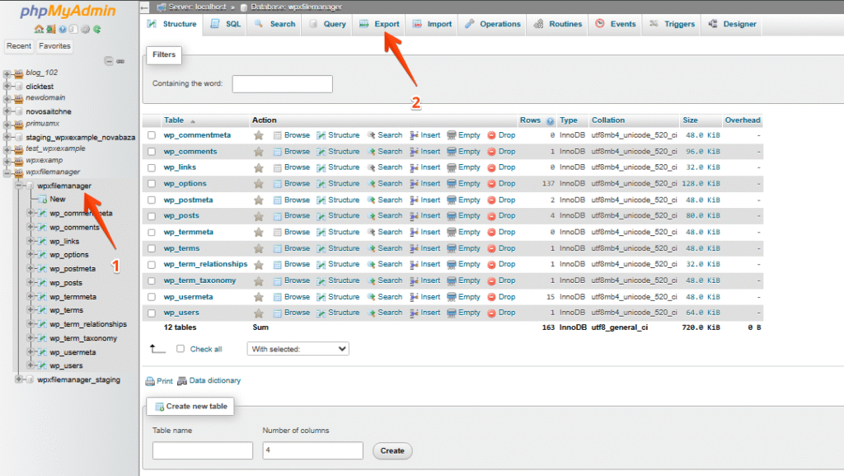Switch to the Import tab
The image size is (844, 476).
[432, 24]
